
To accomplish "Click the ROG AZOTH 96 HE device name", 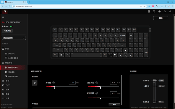I will pos(13,22).
